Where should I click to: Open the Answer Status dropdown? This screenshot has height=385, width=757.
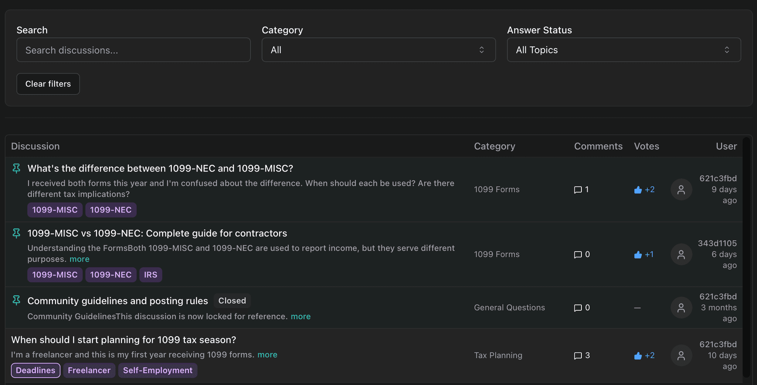click(x=624, y=50)
